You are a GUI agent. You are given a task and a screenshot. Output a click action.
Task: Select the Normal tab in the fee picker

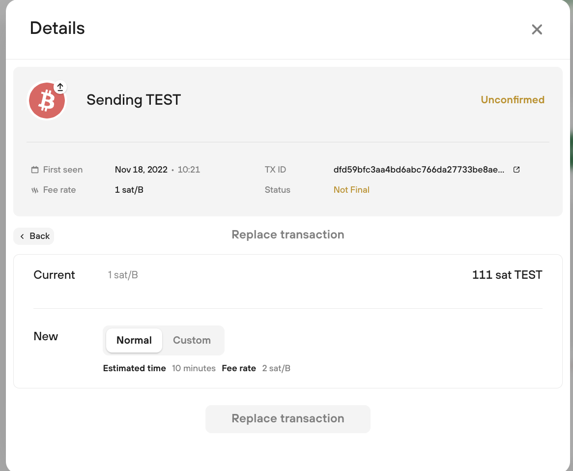point(134,340)
